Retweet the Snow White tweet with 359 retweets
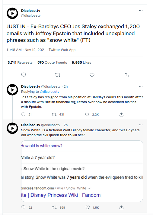The width and height of the screenshot is (153, 215). [x=55, y=207]
